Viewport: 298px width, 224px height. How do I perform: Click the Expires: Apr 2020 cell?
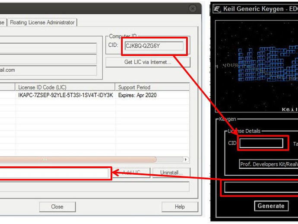pos(137,95)
